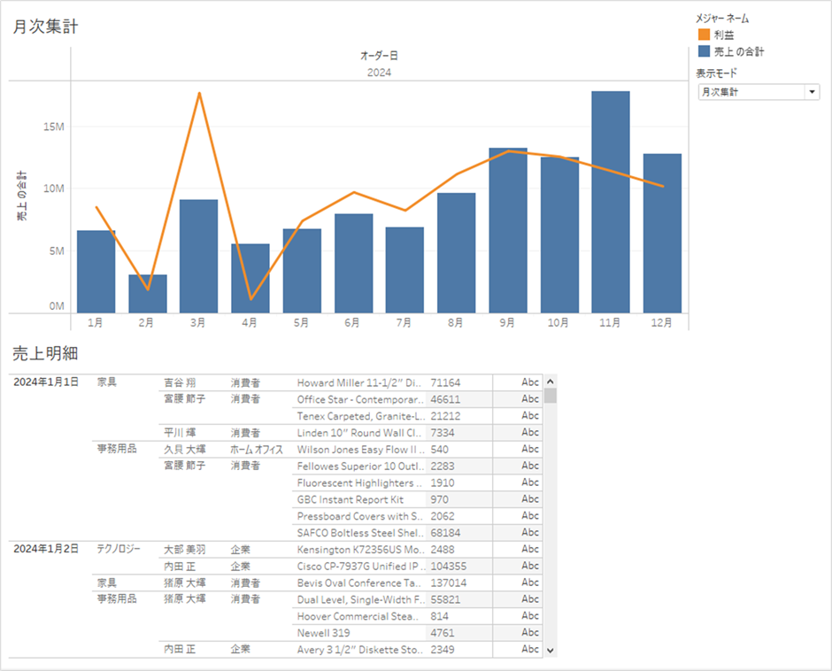Click the 3月 axis label

[x=197, y=323]
